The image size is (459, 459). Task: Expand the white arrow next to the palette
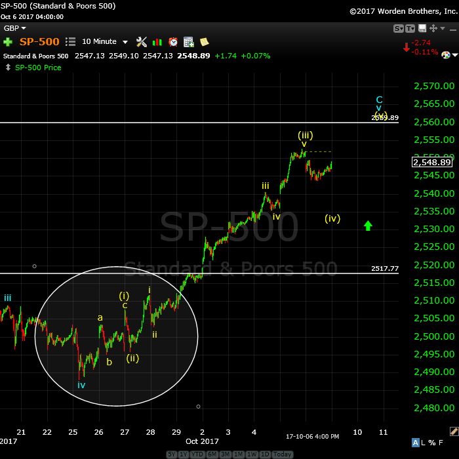coord(455,54)
